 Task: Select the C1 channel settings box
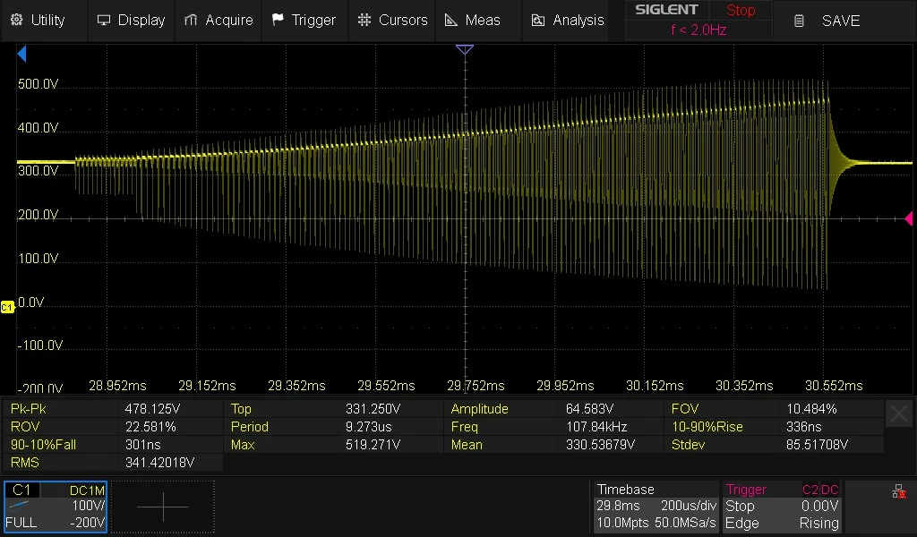[56, 506]
